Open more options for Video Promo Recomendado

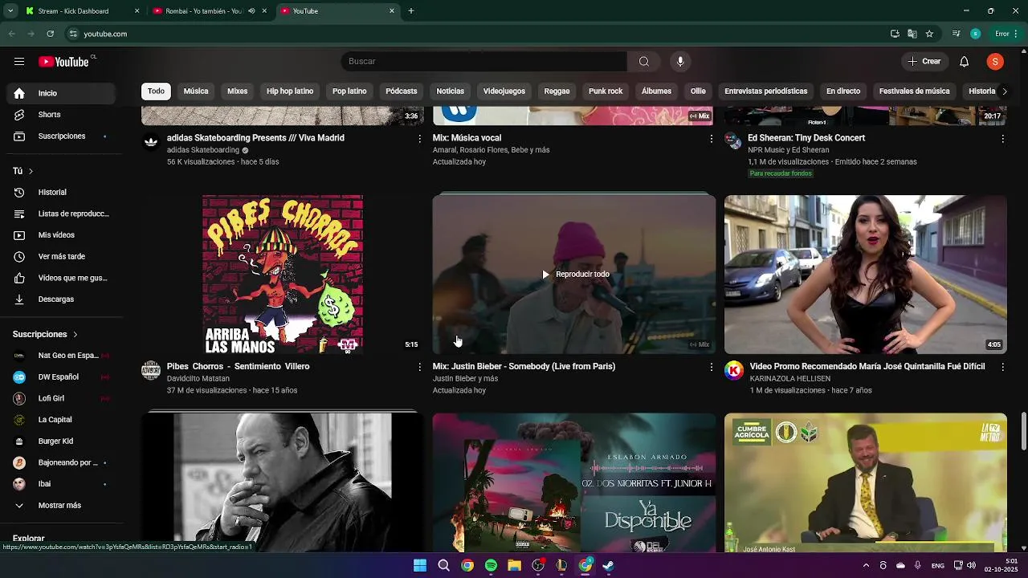coord(1002,367)
